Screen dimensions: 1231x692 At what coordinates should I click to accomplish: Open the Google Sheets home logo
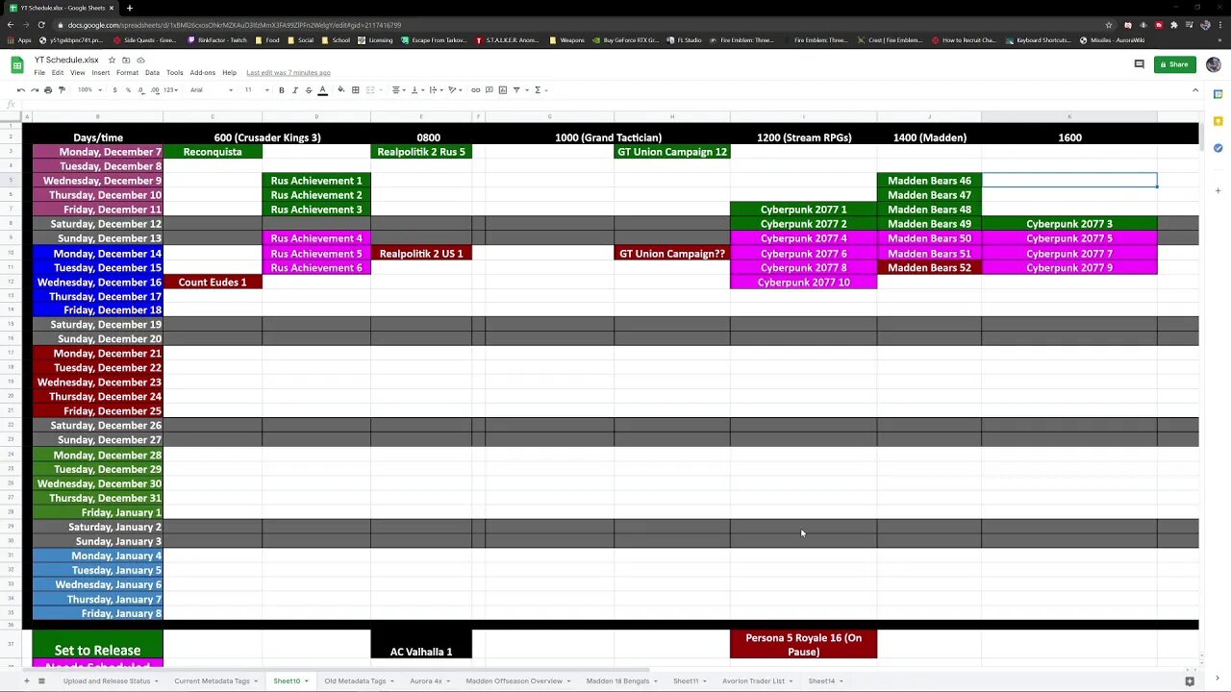[x=17, y=65]
